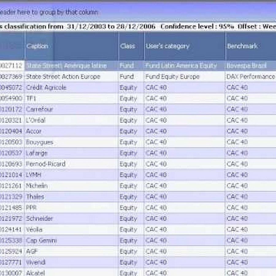
Task: Select the State Street Action Europe row
Action: click(63, 77)
